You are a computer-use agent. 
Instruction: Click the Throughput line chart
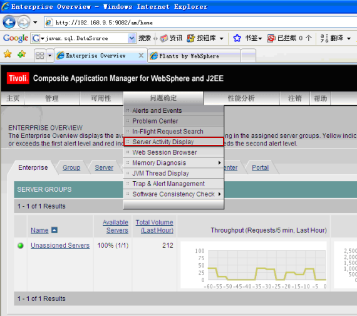pyautogui.click(x=254, y=265)
